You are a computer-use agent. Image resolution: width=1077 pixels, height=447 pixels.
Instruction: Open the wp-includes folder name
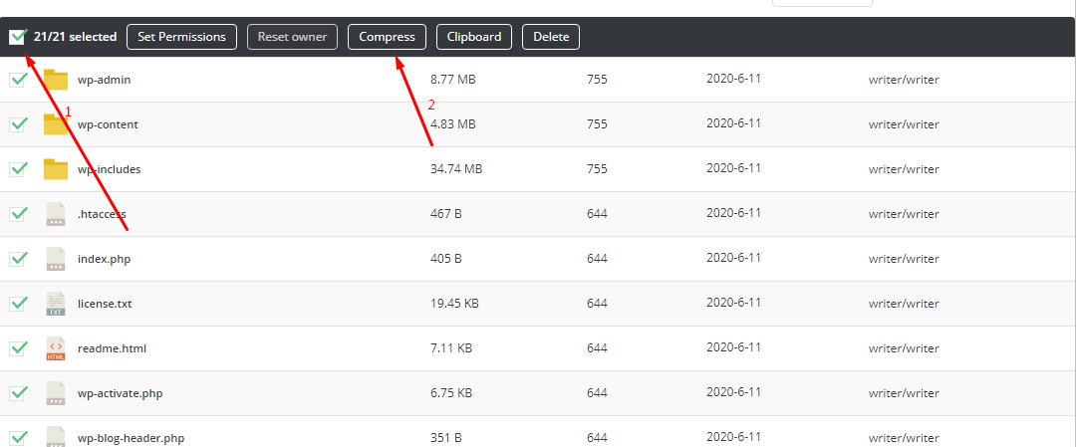[x=110, y=169]
